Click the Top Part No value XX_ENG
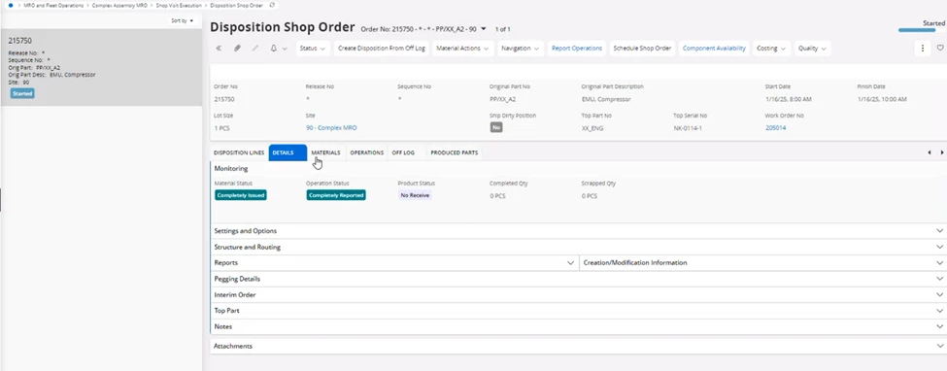The image size is (947, 371). (x=592, y=128)
